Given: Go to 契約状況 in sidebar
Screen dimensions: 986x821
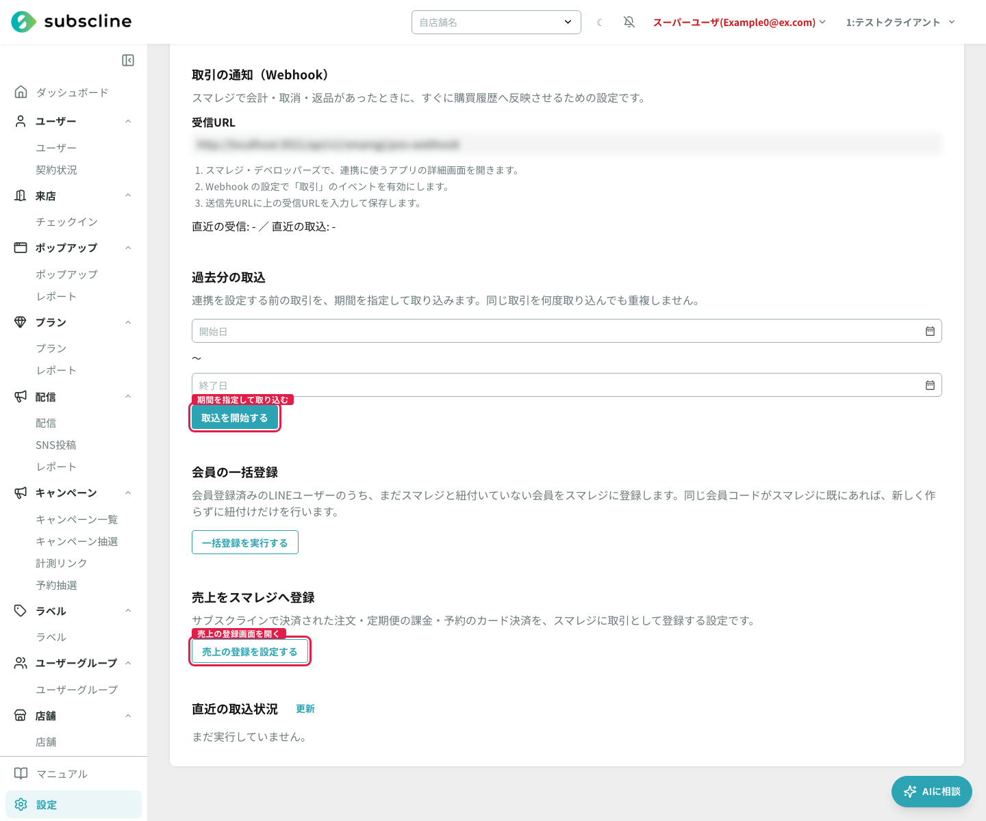Looking at the screenshot, I should (x=57, y=170).
